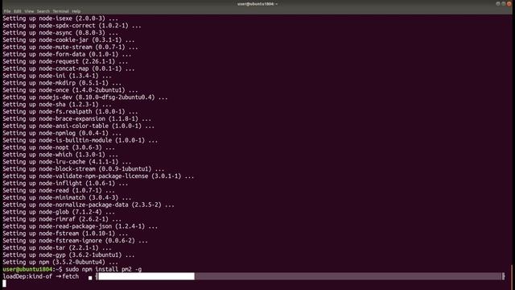This screenshot has width=515, height=290.
Task: Click the line 'Setting up node-form-data (0.1.0-1)'
Action: click(67, 54)
